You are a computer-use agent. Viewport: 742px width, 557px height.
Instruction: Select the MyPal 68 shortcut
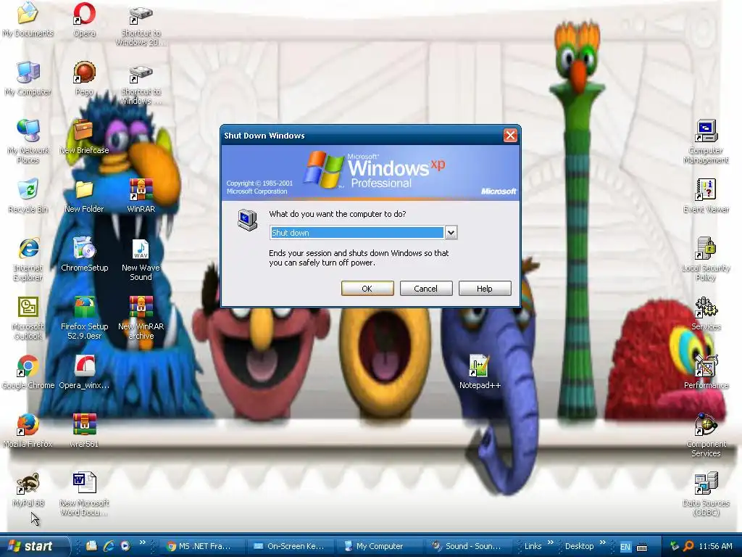pos(28,490)
